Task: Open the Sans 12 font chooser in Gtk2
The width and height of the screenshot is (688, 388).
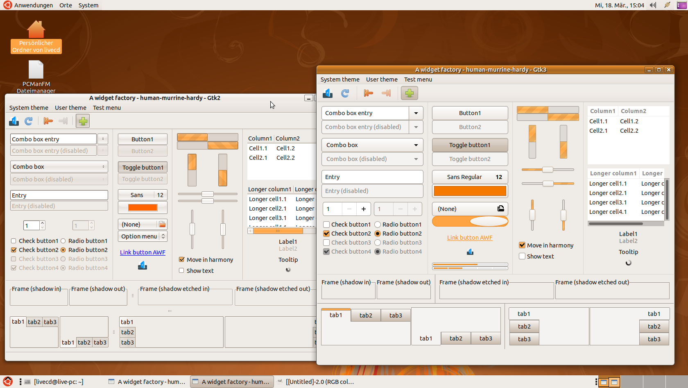Action: pyautogui.click(x=143, y=195)
